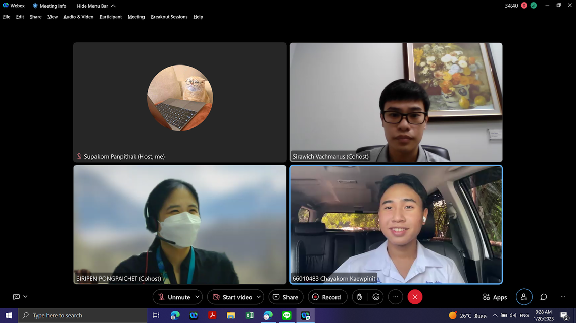
Task: Open the Chat panel icon
Action: (x=544, y=297)
